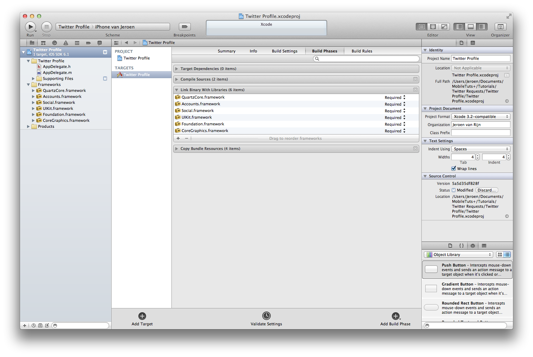Expand the Target Dependencies phase
Screen dimensions: 533x357
point(177,69)
